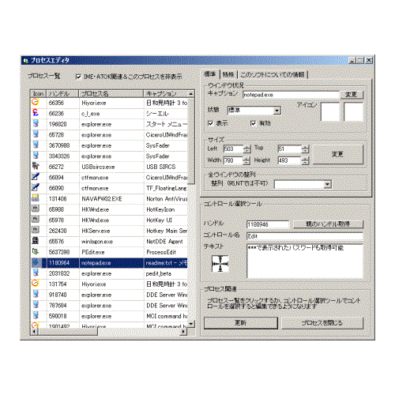395x395 pixels.
Task: Click the horizontal scrollbar right arrow
Action: click(184, 332)
